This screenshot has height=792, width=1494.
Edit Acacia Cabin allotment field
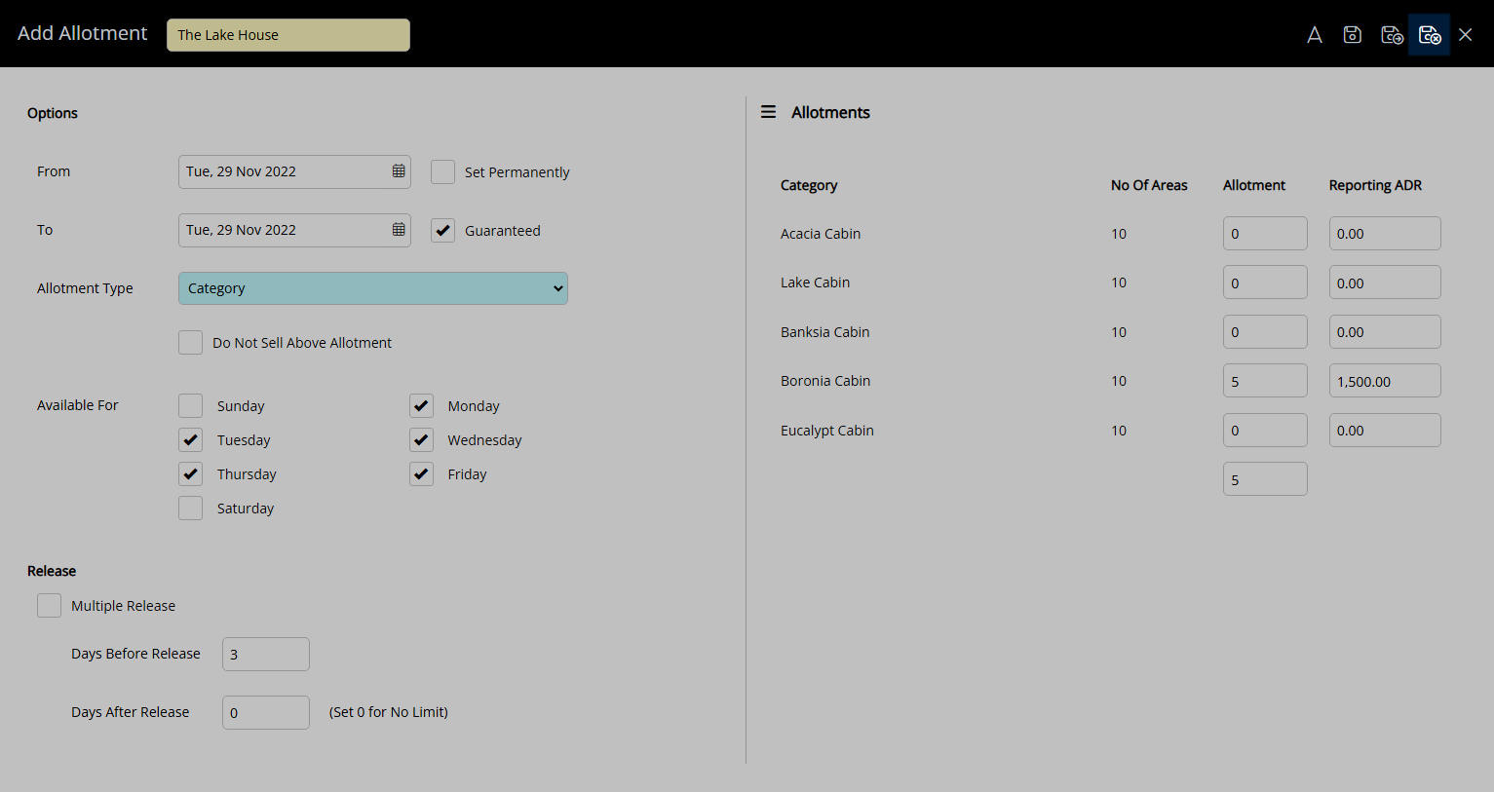[x=1265, y=234]
